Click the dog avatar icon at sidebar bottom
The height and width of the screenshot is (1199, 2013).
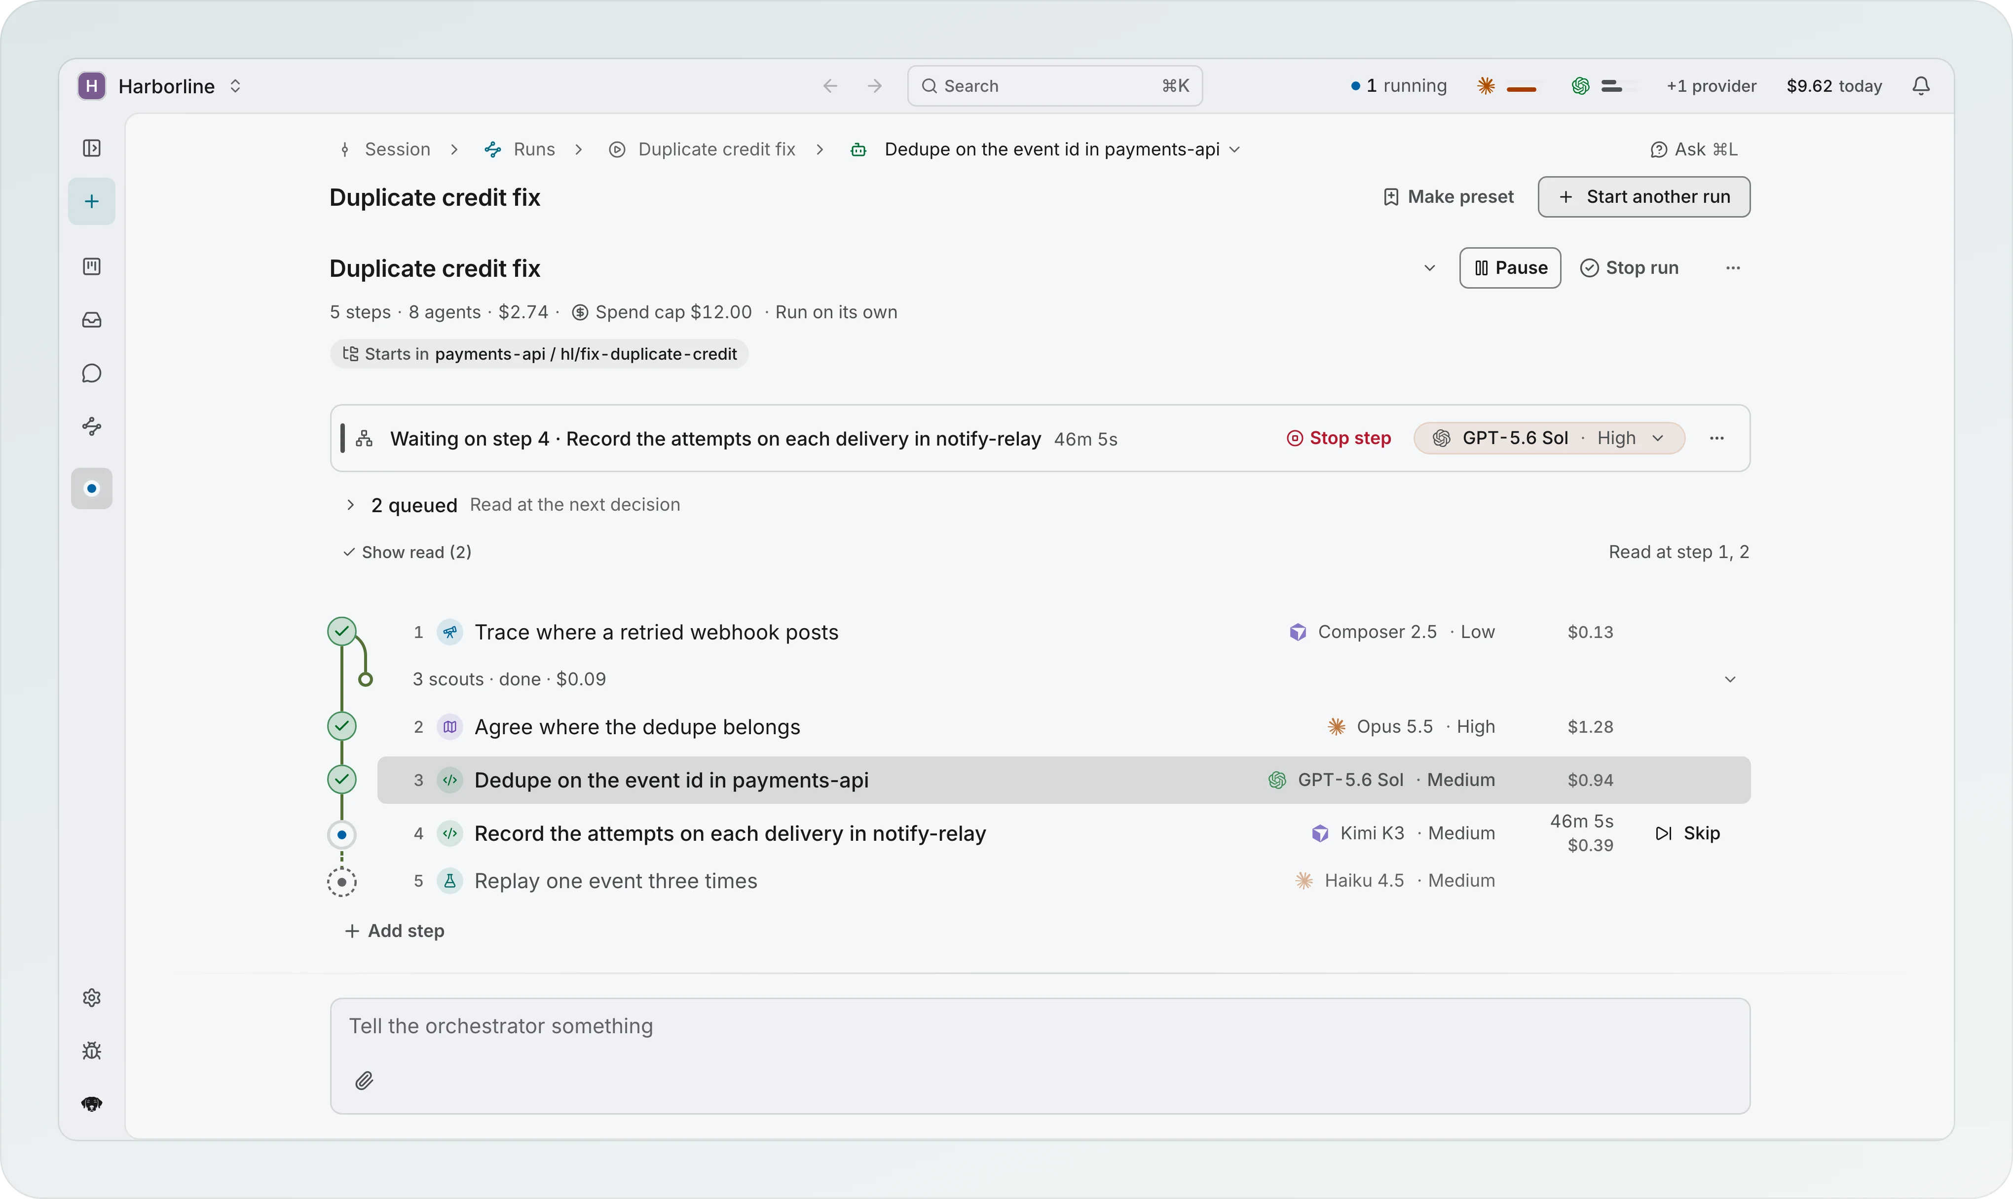91,1104
